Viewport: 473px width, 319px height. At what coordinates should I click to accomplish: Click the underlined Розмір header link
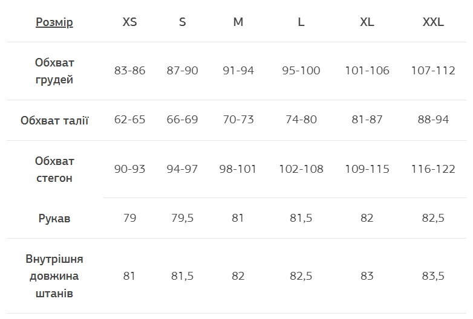tap(54, 22)
